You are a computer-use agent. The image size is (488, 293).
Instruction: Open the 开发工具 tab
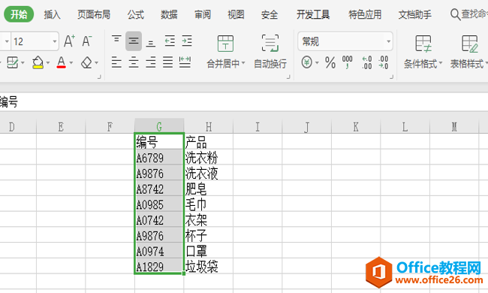(313, 14)
